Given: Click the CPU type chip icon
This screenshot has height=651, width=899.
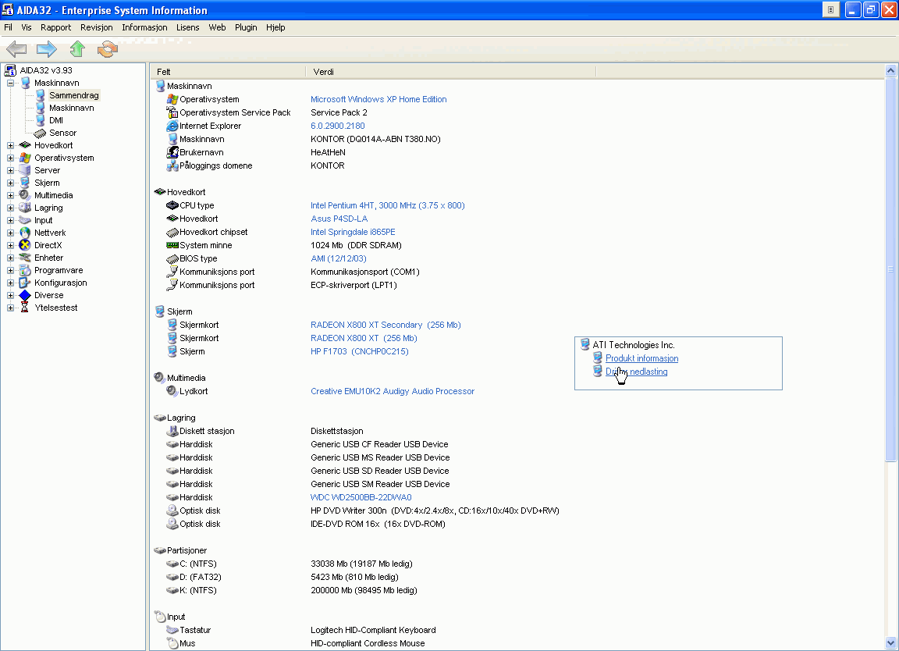Looking at the screenshot, I should pos(172,205).
